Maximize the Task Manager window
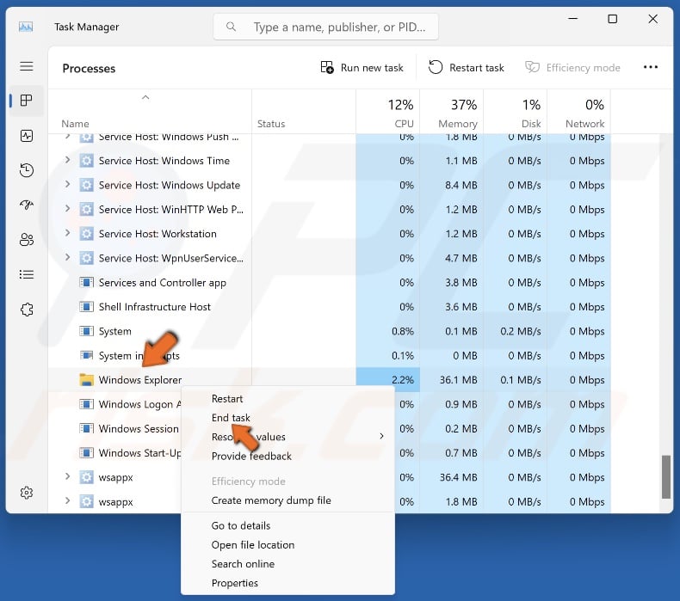Screen dimensions: 680x601 tap(612, 19)
